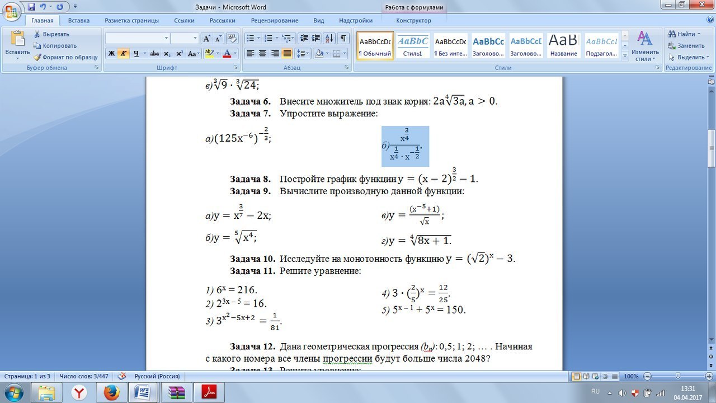Click the proofing check icon in status bar
The image size is (716, 403).
coord(122,376)
